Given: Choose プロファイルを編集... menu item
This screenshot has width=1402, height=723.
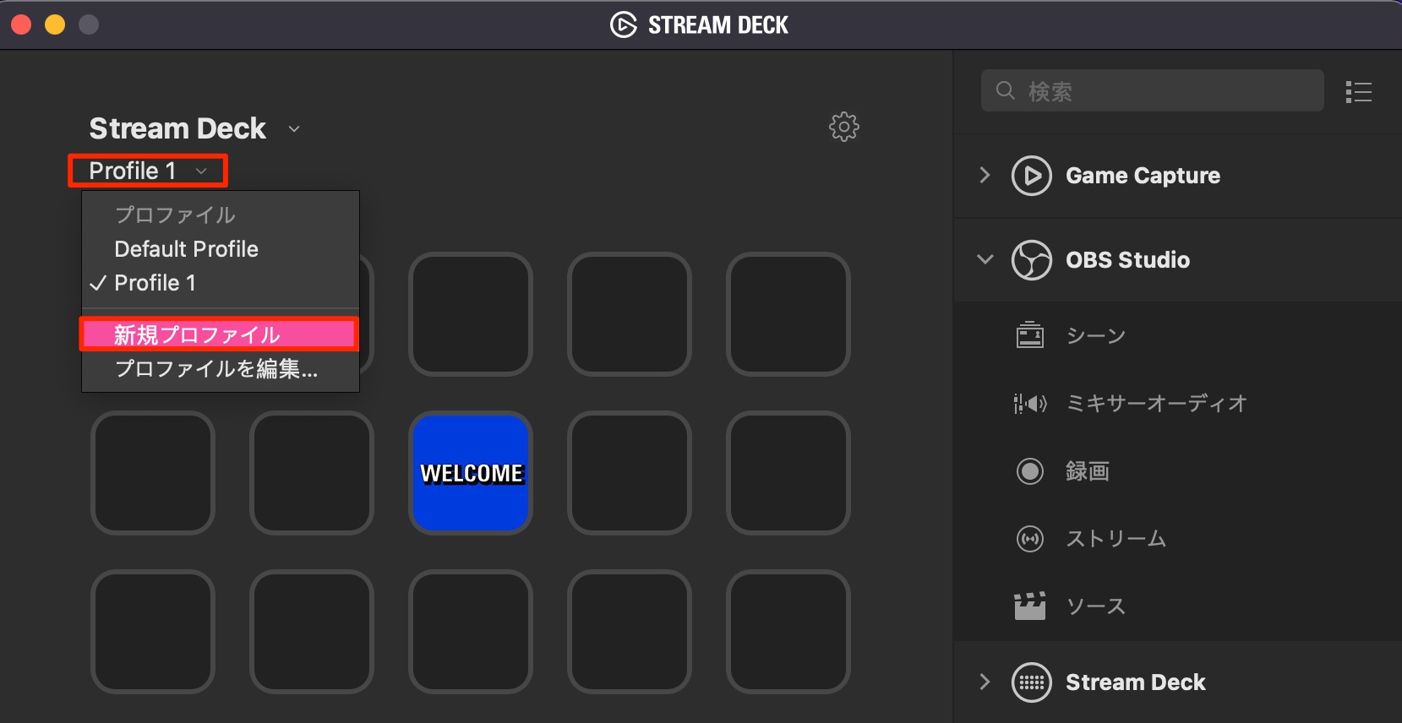Looking at the screenshot, I should click(221, 369).
